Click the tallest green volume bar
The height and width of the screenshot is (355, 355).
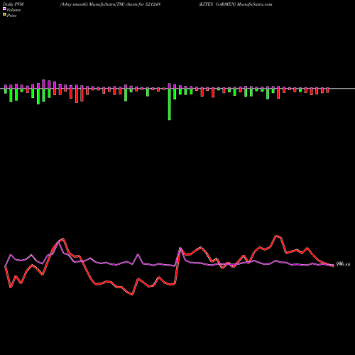click(x=170, y=104)
